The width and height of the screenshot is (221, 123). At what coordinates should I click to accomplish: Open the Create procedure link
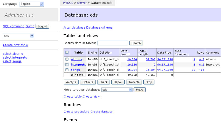tap(77, 112)
